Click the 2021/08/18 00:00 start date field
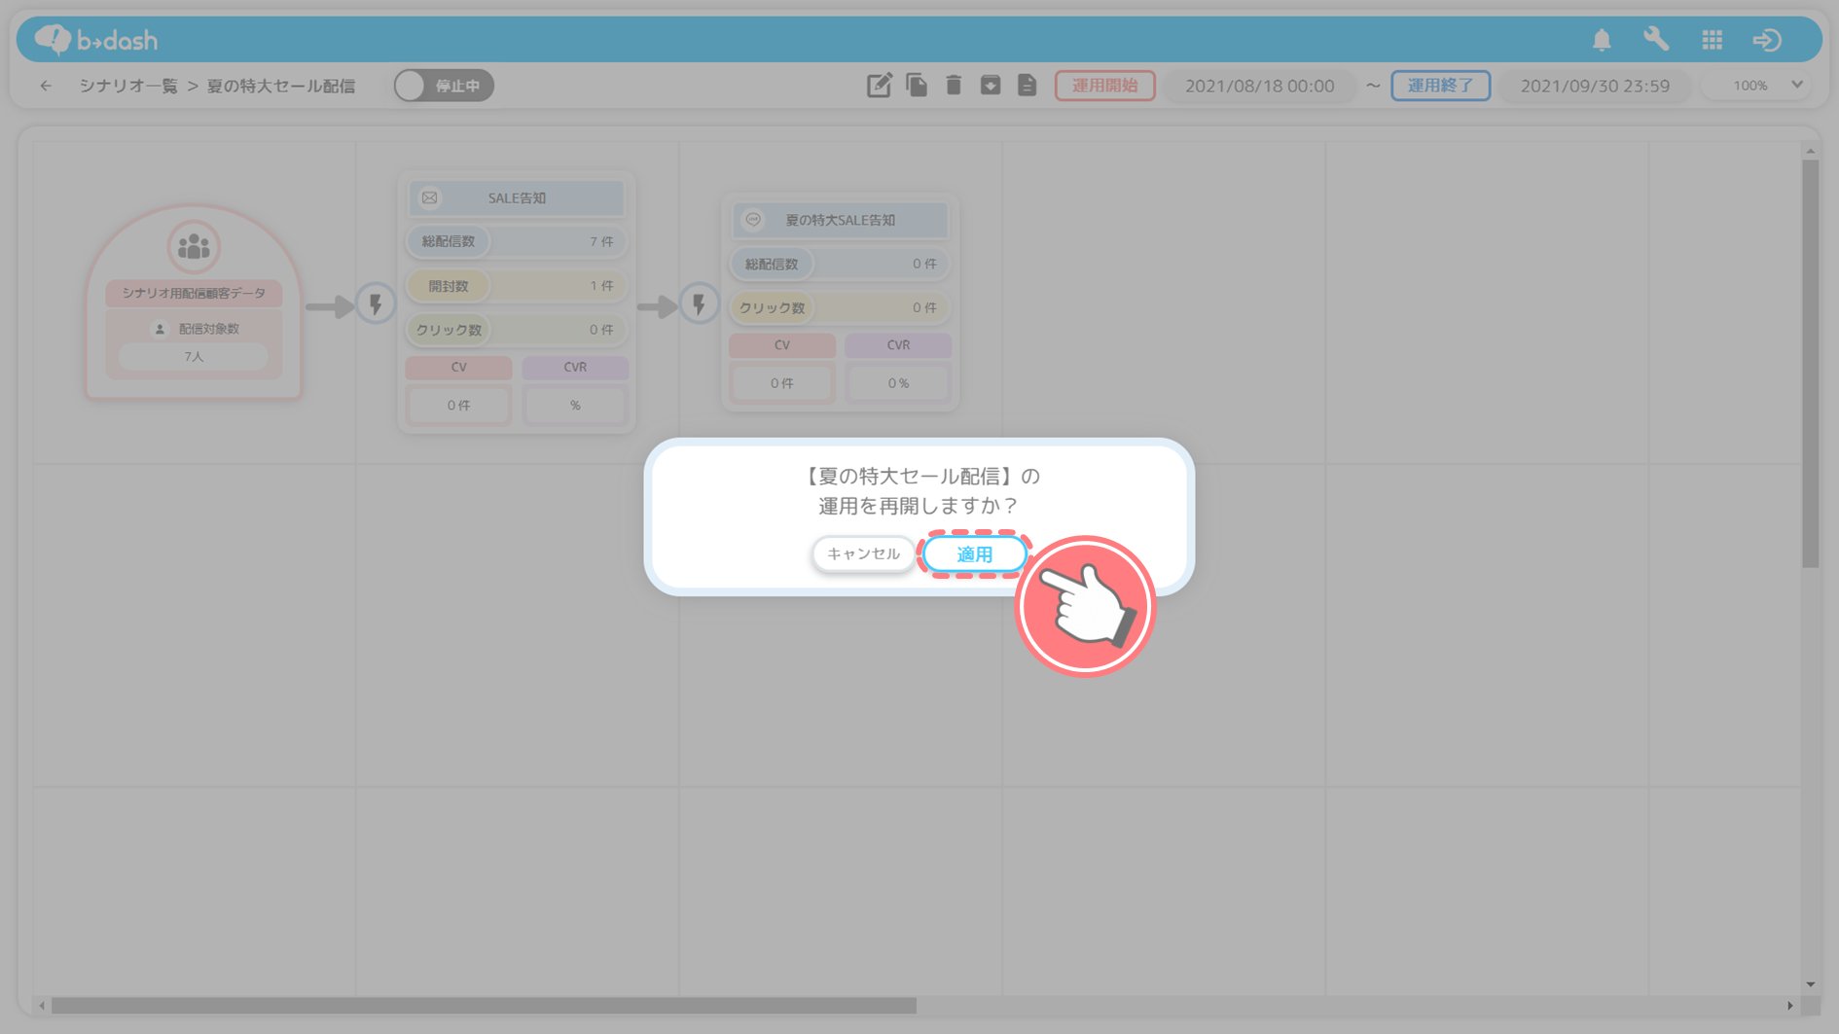 pos(1259,86)
